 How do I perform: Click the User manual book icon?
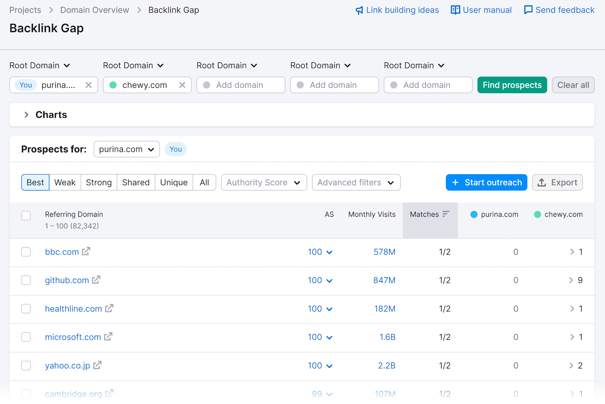pos(455,10)
